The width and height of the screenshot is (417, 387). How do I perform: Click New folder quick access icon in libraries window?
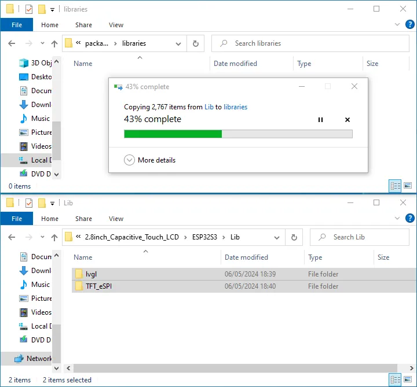42,9
